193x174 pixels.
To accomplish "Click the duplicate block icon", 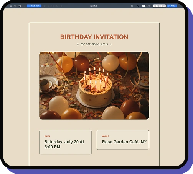I will 53,6.
